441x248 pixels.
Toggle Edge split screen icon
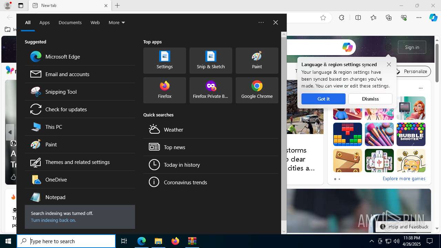[x=358, y=18]
